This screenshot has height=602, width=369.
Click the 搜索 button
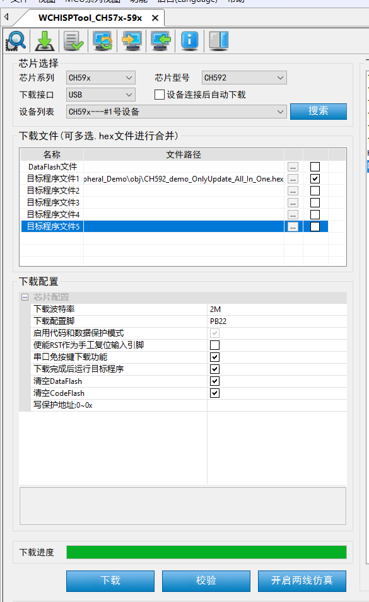[x=319, y=112]
